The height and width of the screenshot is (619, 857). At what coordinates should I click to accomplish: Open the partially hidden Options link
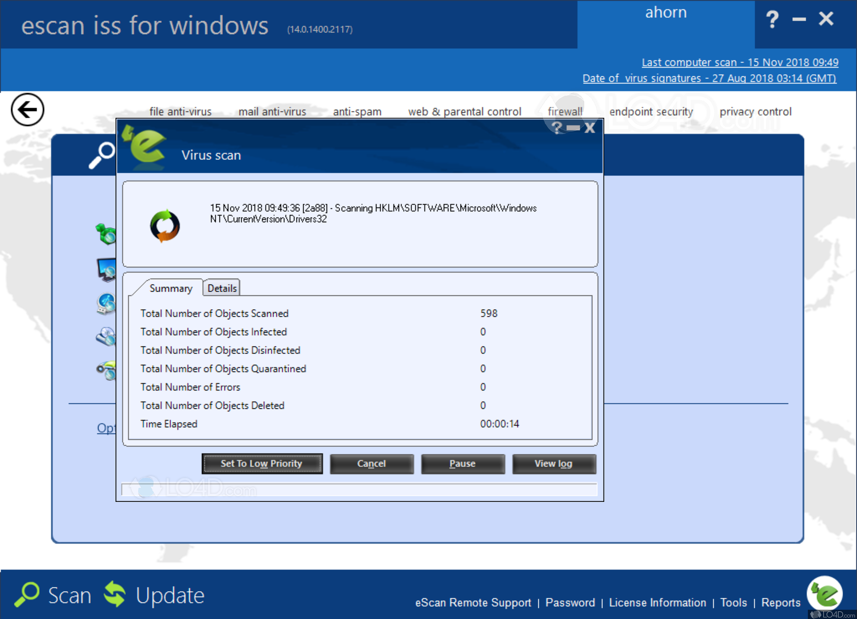[x=106, y=428]
